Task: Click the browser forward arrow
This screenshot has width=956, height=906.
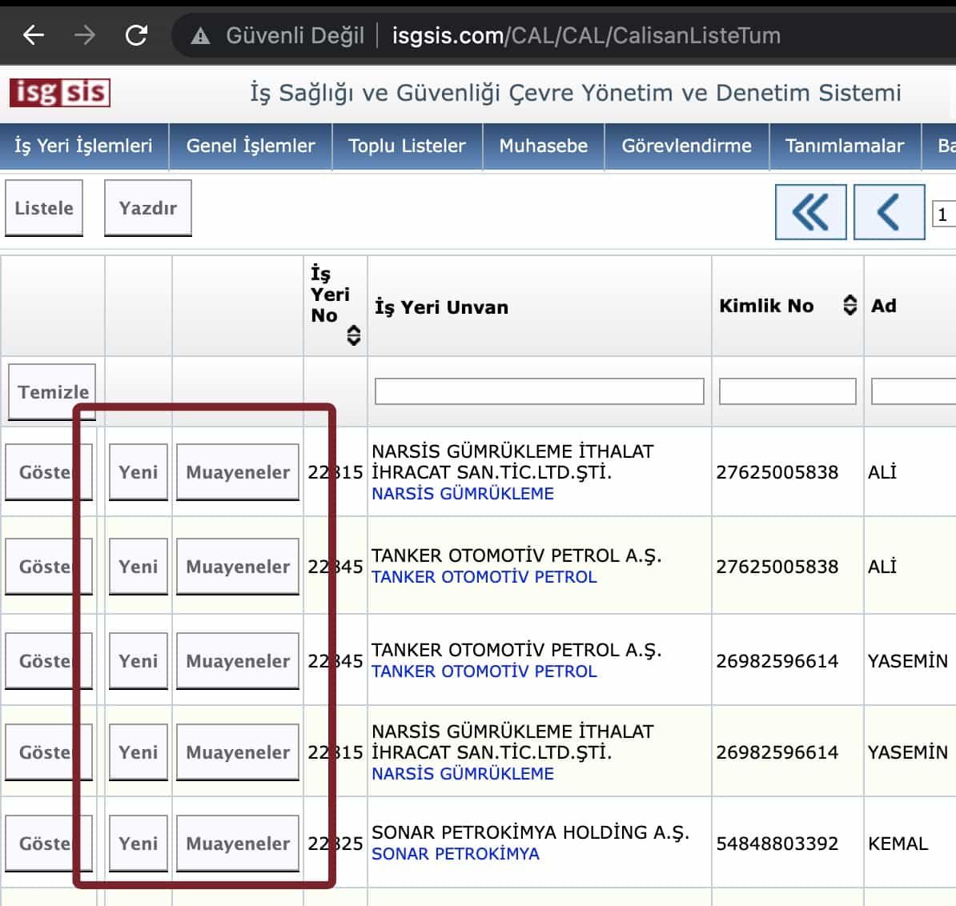Action: tap(84, 35)
